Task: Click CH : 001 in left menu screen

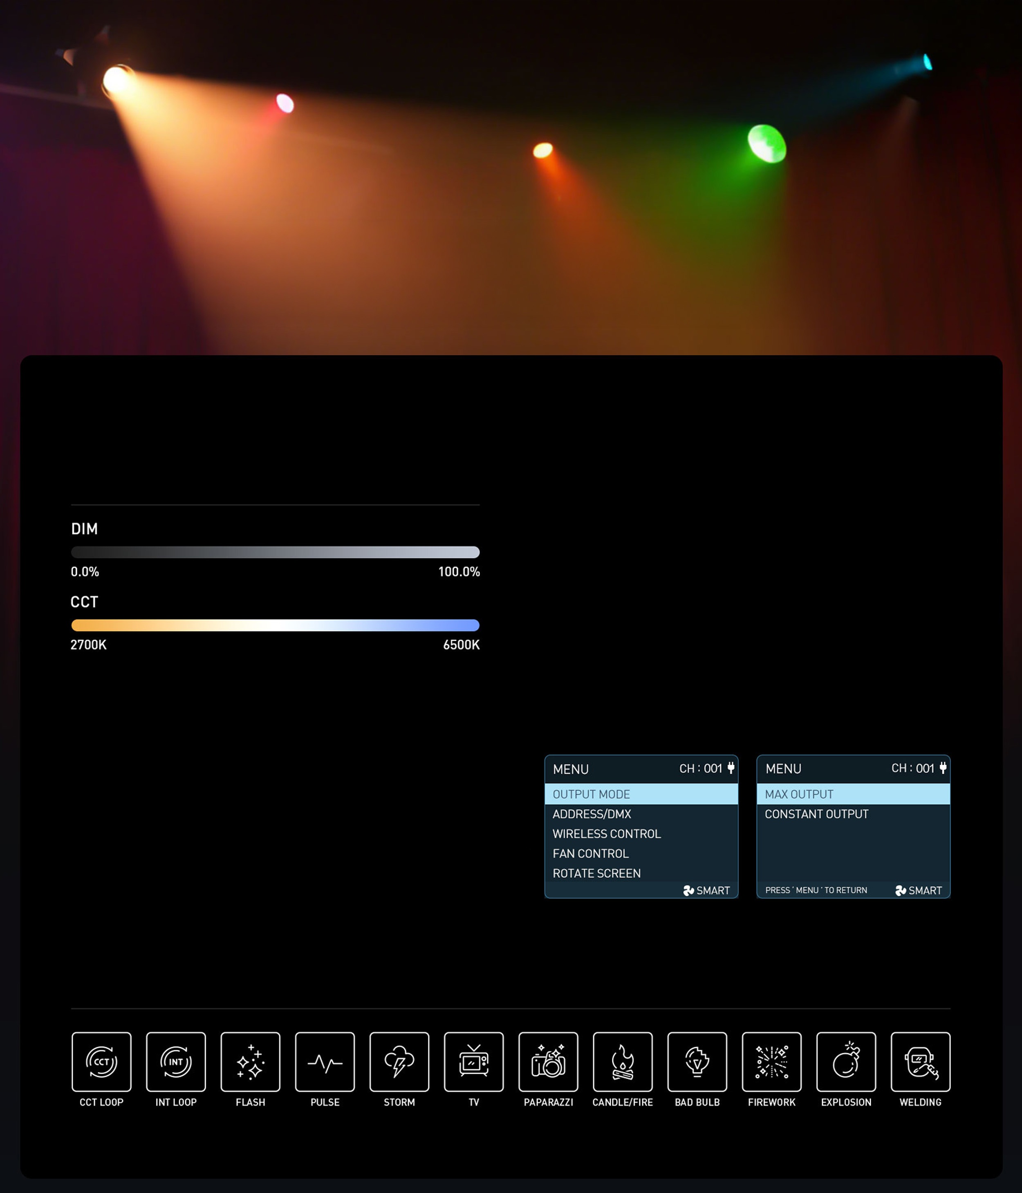Action: point(700,769)
